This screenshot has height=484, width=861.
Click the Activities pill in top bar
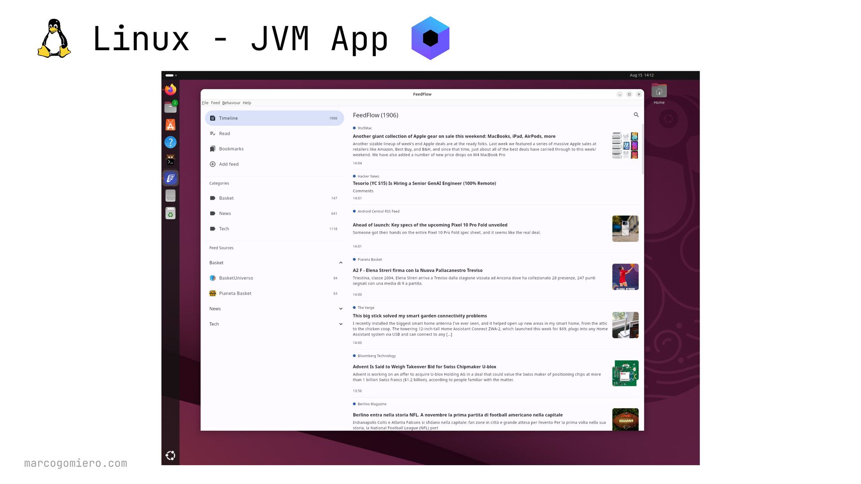(x=170, y=75)
